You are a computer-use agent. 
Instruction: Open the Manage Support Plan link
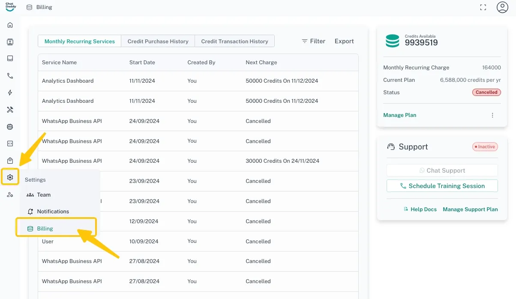[470, 209]
